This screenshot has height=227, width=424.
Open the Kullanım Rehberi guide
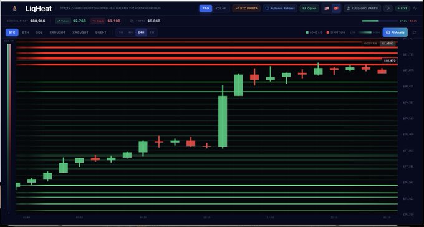(280, 8)
